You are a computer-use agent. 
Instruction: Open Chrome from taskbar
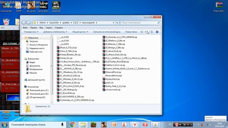[x=73, y=125]
